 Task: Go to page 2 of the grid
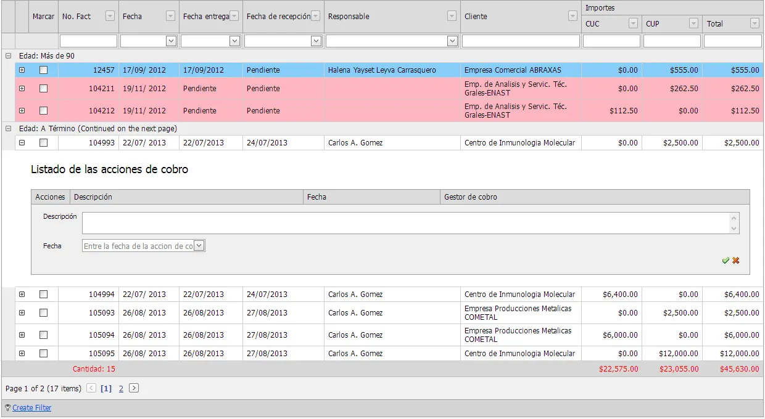pos(121,389)
